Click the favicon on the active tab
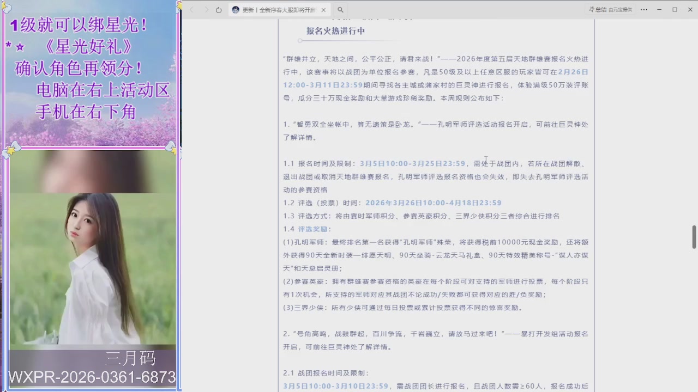 click(x=236, y=9)
